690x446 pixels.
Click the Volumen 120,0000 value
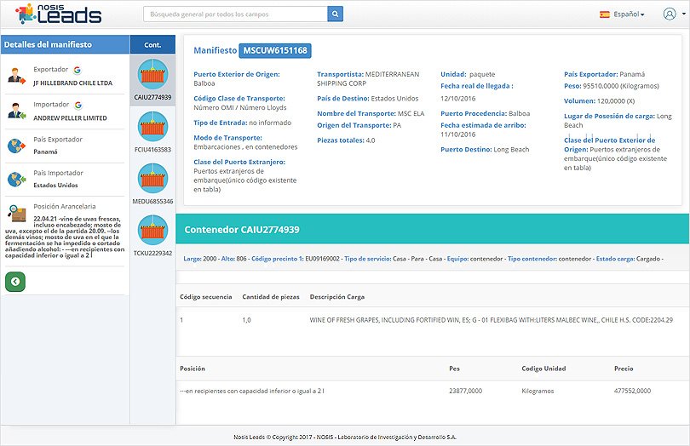[x=616, y=101]
